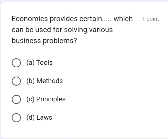Viewport: 168px width, 139px height.
Task: Click the word "which" in the question
Action: (123, 19)
